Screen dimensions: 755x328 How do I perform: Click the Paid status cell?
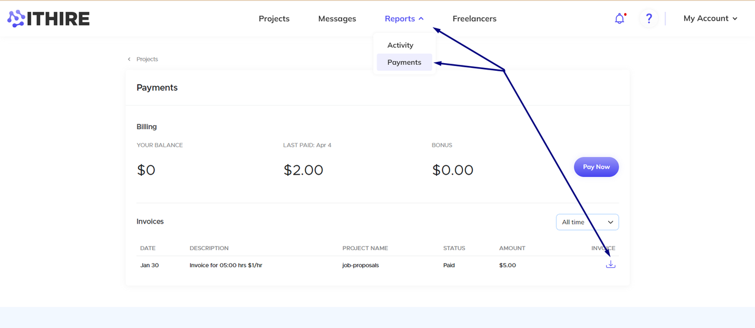449,265
